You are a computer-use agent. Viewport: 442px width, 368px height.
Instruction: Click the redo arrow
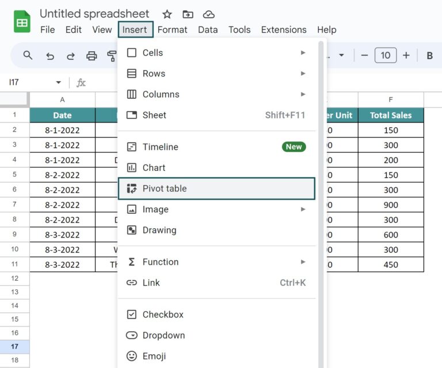pyautogui.click(x=70, y=56)
